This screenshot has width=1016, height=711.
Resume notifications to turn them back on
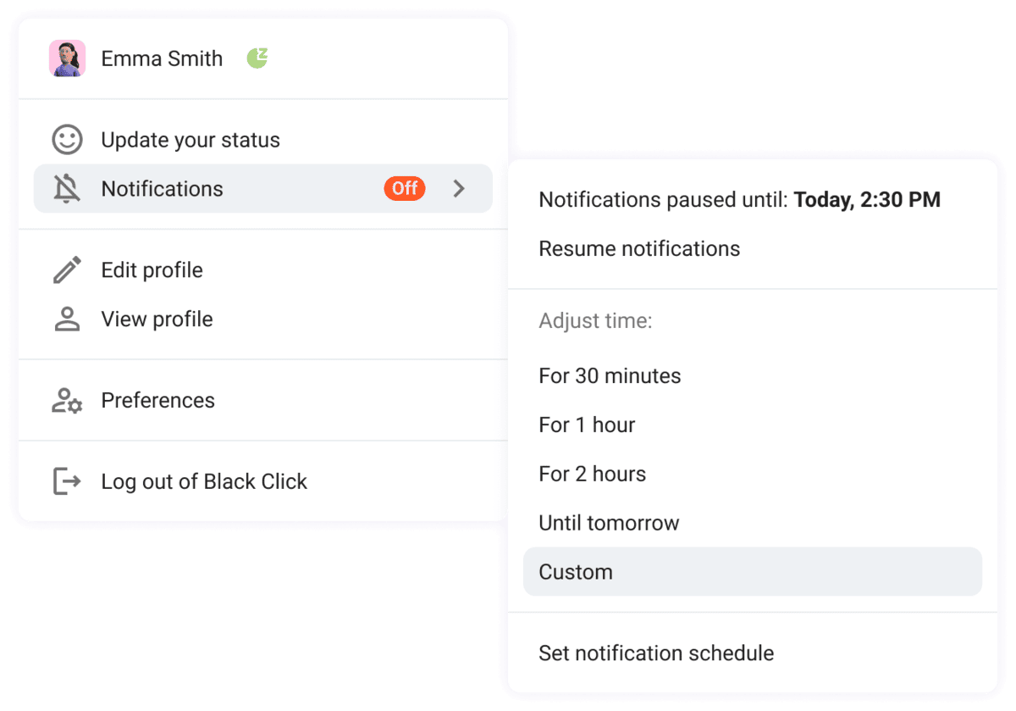(x=639, y=248)
